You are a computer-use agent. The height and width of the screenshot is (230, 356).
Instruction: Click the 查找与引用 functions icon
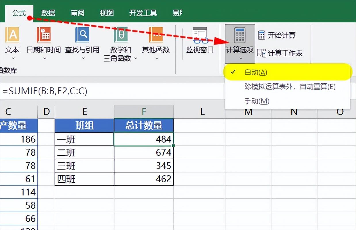click(x=82, y=35)
